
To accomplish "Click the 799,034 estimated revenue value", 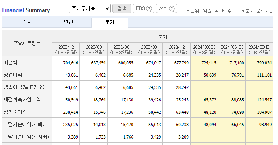I will point(264,63).
